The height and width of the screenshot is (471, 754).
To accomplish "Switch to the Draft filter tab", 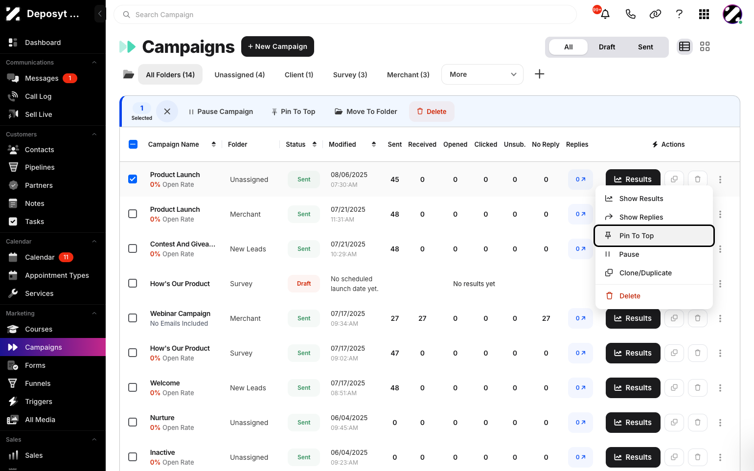I will [x=607, y=47].
